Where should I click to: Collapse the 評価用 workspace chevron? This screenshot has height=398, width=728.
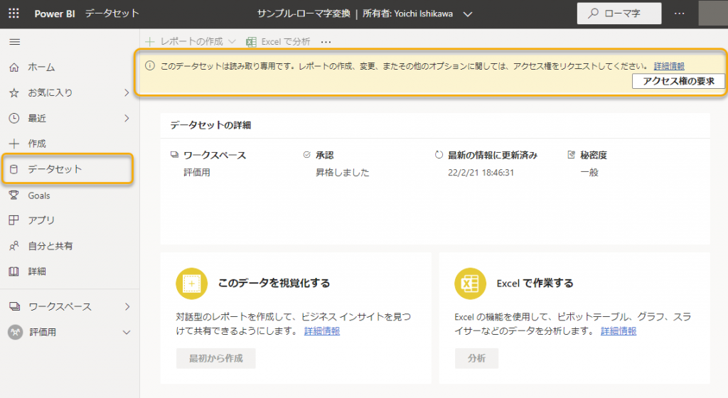[x=127, y=332]
